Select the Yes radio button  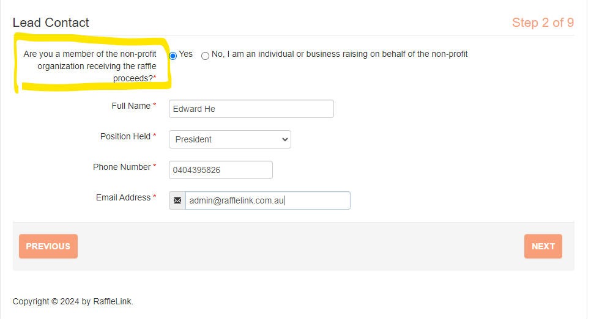[x=173, y=56]
